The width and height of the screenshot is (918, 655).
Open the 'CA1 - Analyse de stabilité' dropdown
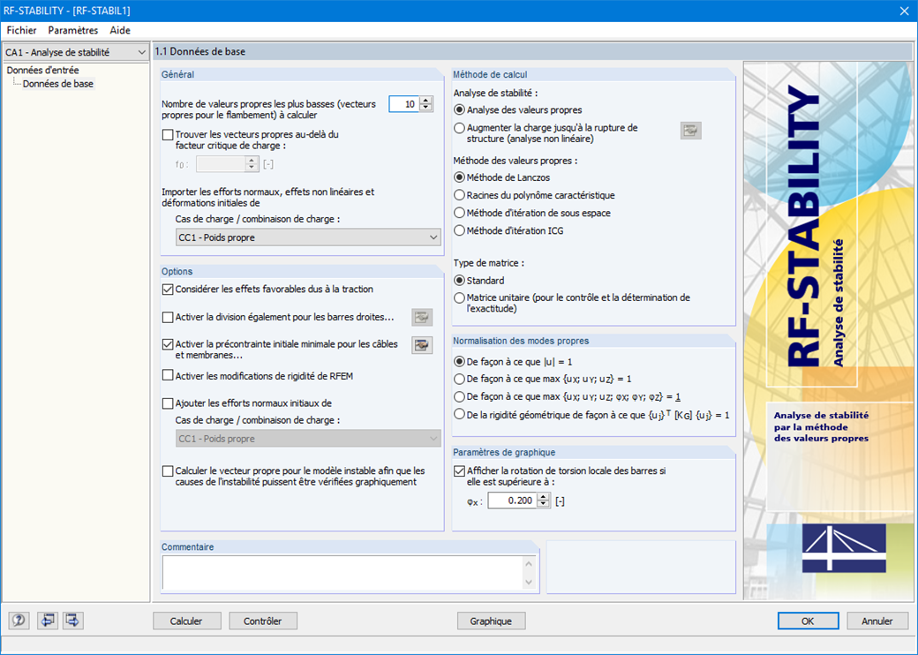pos(76,52)
